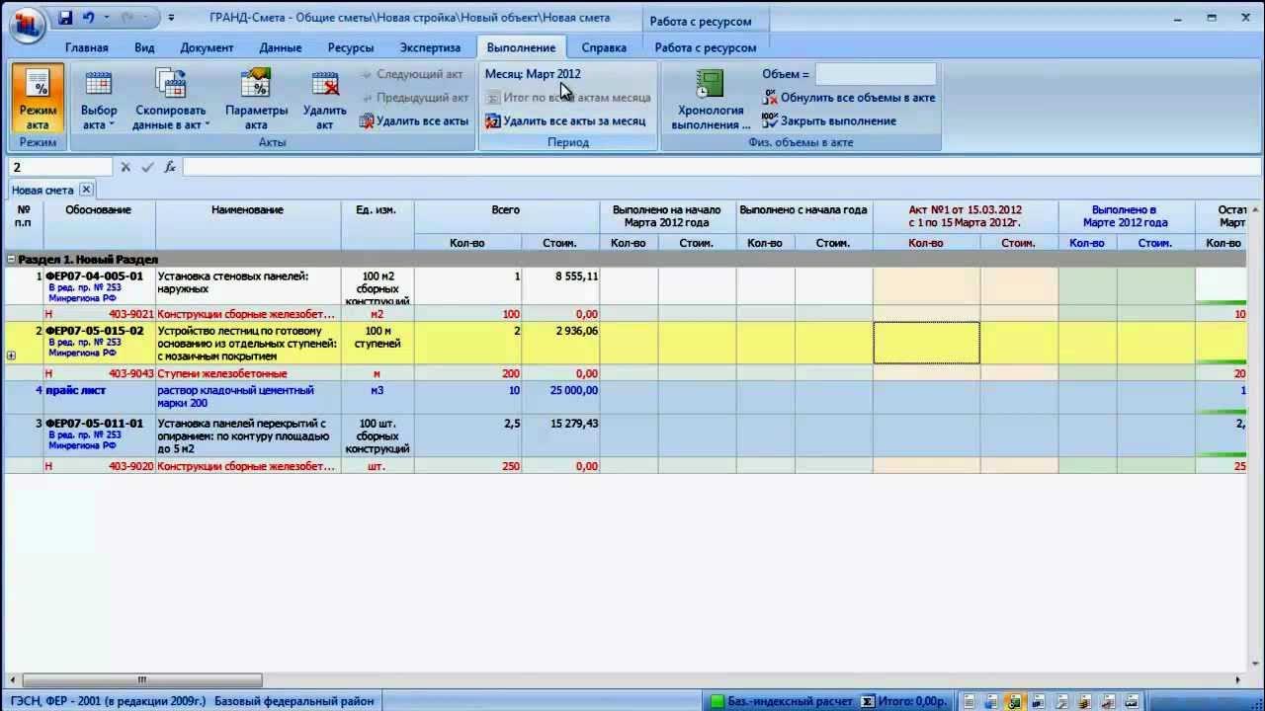Click Закрыть выполнение

point(829,120)
